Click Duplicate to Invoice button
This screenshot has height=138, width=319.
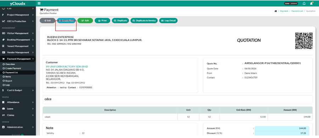(144, 21)
